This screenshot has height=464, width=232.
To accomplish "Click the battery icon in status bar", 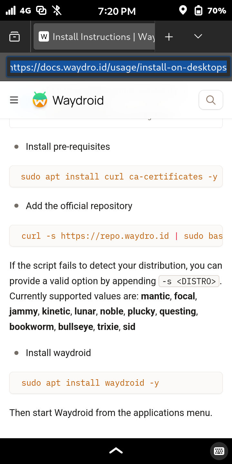I will (198, 11).
